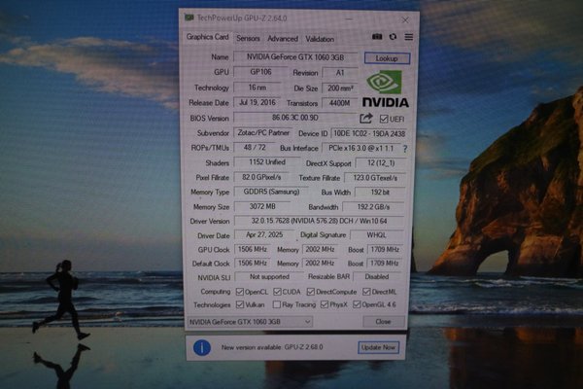Viewport: 583px width, 389px height.
Task: Click the refresh icon in toolbar
Action: coord(393,37)
